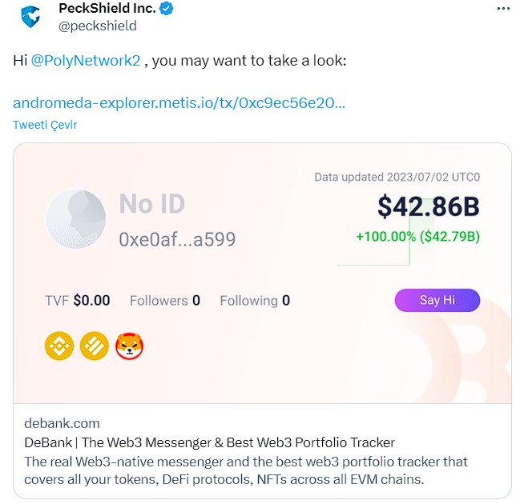Click the PeckShield profile avatar logo
This screenshot has width=520, height=504.
point(30,17)
